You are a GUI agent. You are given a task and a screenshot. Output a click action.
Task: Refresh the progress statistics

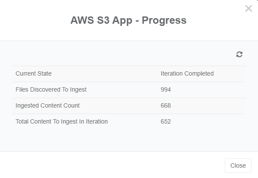point(239,54)
